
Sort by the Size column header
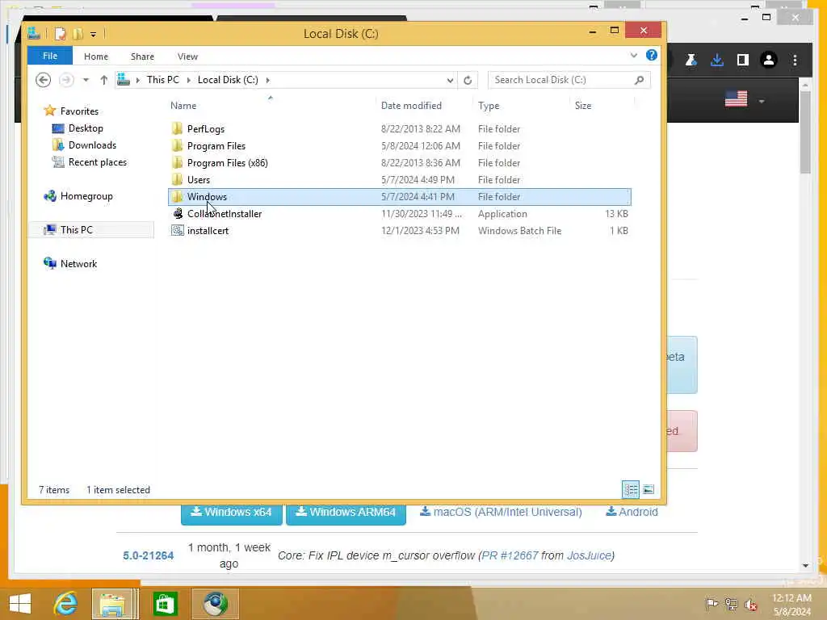tap(583, 106)
